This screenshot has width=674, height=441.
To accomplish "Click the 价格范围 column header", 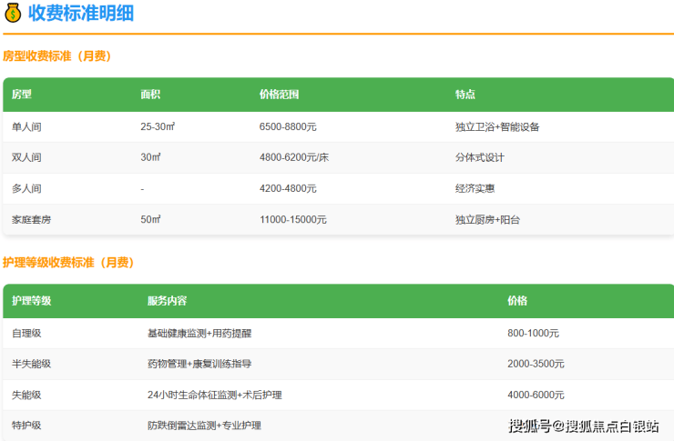I will [279, 95].
